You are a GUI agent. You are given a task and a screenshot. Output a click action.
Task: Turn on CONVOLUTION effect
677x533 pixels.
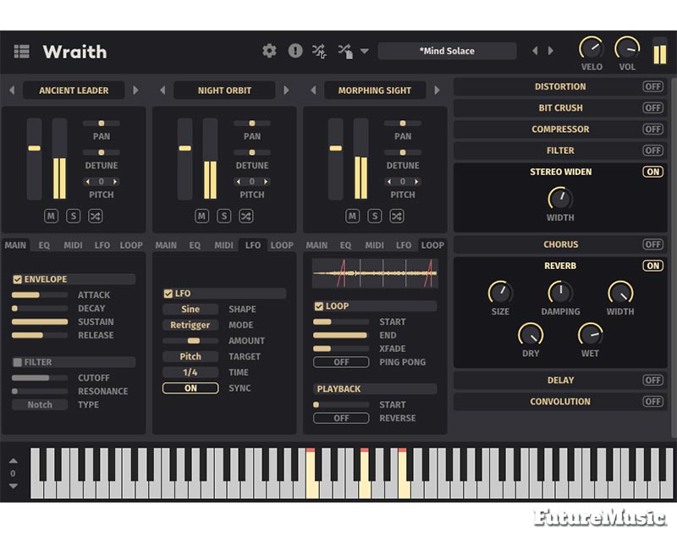pyautogui.click(x=652, y=401)
